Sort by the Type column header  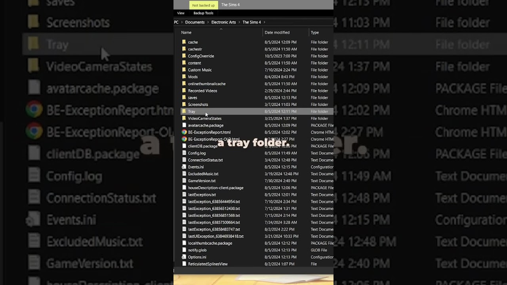coord(314,32)
